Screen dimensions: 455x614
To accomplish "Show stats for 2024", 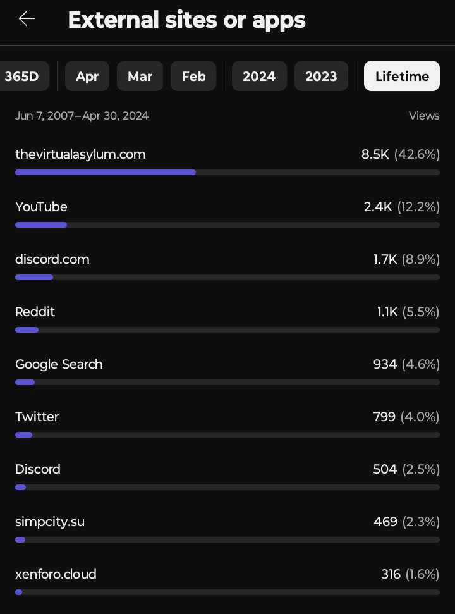I will [259, 76].
